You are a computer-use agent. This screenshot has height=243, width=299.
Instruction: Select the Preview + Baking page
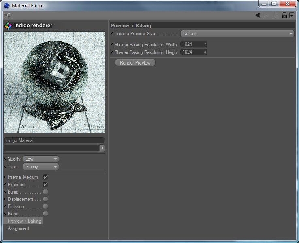pos(23,221)
